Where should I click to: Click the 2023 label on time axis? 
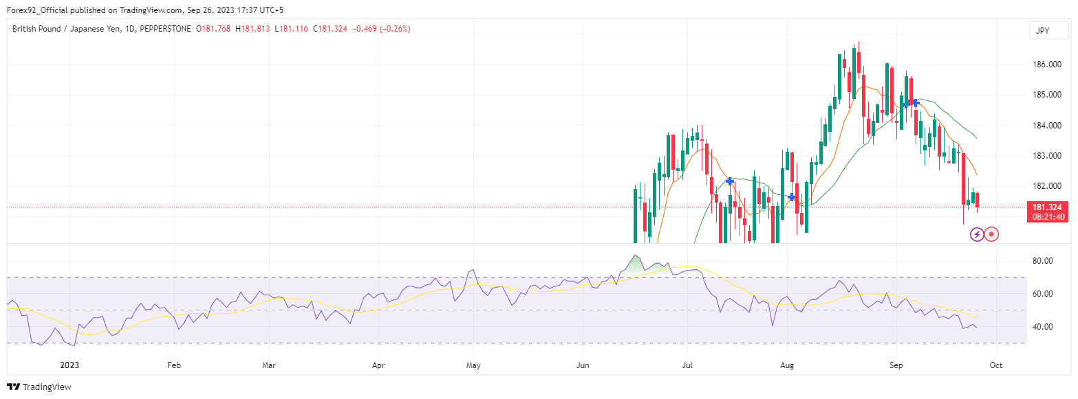70,366
